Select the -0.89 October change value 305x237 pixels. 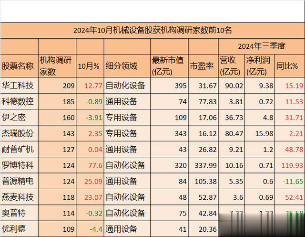pyautogui.click(x=90, y=101)
